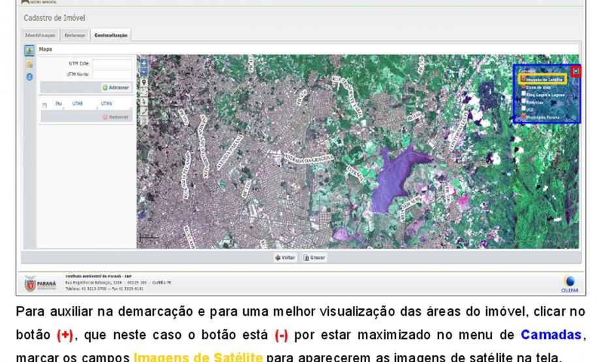Click the Gravar button
Image resolution: width=597 pixels, height=362 pixels.
[x=314, y=258]
